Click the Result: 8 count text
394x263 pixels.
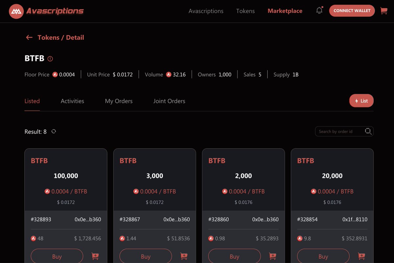point(35,132)
